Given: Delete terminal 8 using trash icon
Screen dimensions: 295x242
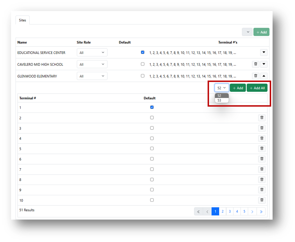Looking at the screenshot, I should tap(262, 180).
